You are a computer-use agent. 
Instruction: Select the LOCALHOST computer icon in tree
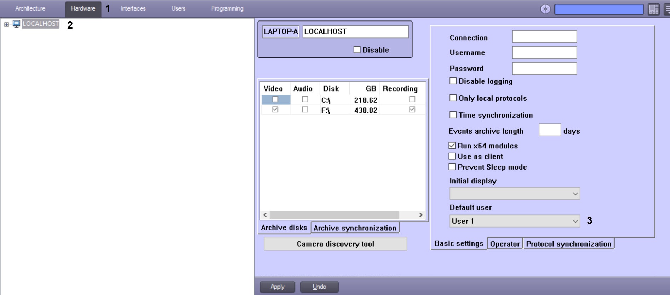[16, 24]
